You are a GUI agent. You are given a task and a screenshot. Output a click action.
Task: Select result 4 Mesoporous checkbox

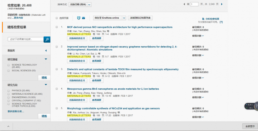(x=56, y=89)
